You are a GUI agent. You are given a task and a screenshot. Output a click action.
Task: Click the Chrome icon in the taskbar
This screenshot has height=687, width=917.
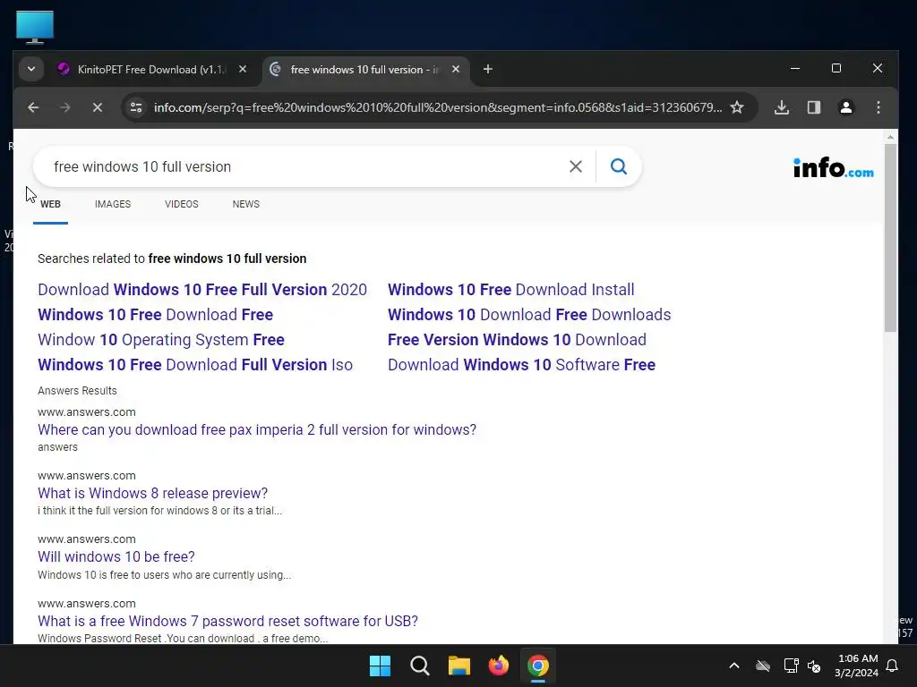pyautogui.click(x=538, y=666)
